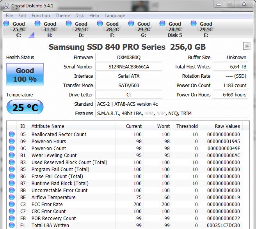Select the Total LBA Written attribute name

pyautogui.click(x=50, y=225)
